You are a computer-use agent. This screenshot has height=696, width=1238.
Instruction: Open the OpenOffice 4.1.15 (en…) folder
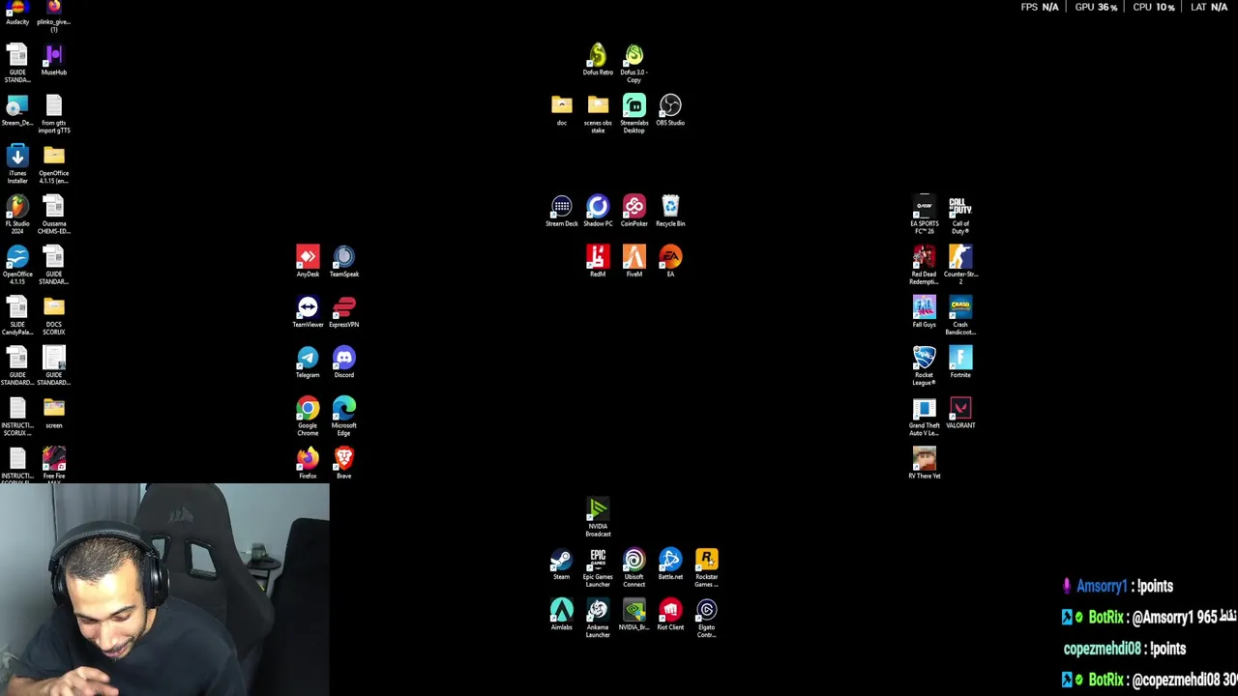54,165
